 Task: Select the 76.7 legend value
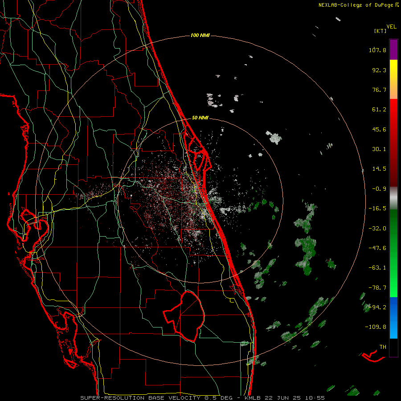[x=379, y=90]
